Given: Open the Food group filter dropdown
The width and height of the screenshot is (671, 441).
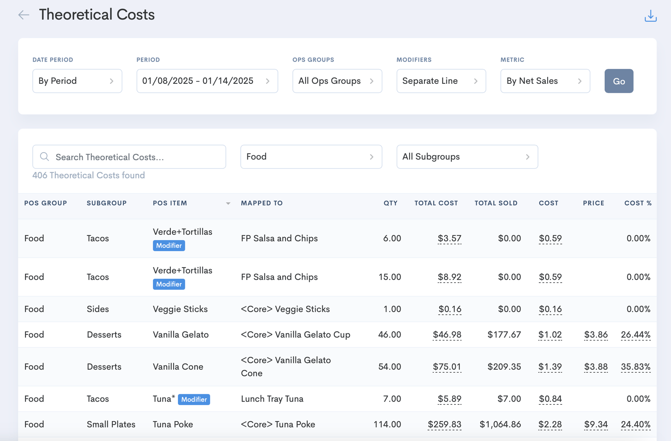Looking at the screenshot, I should tap(311, 157).
